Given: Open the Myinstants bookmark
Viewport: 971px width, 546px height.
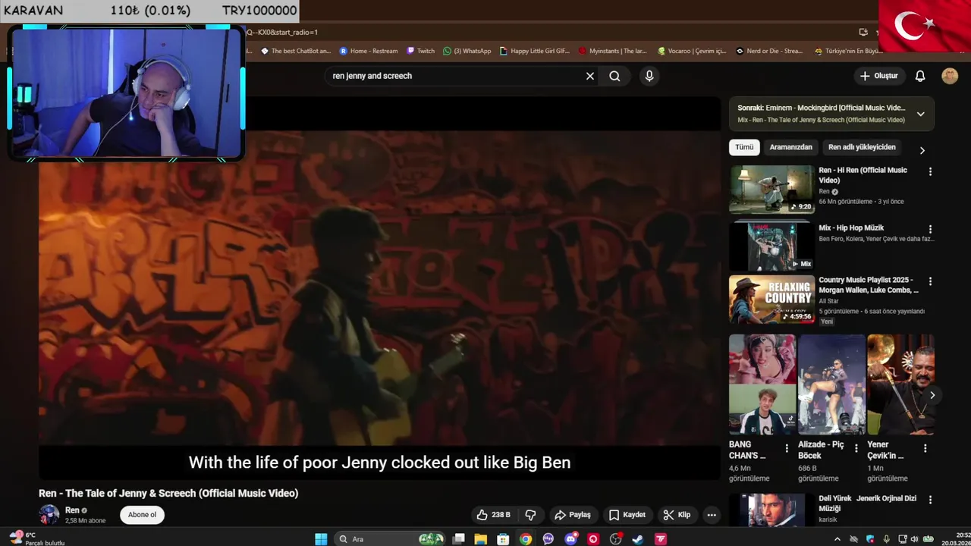Looking at the screenshot, I should [x=613, y=51].
